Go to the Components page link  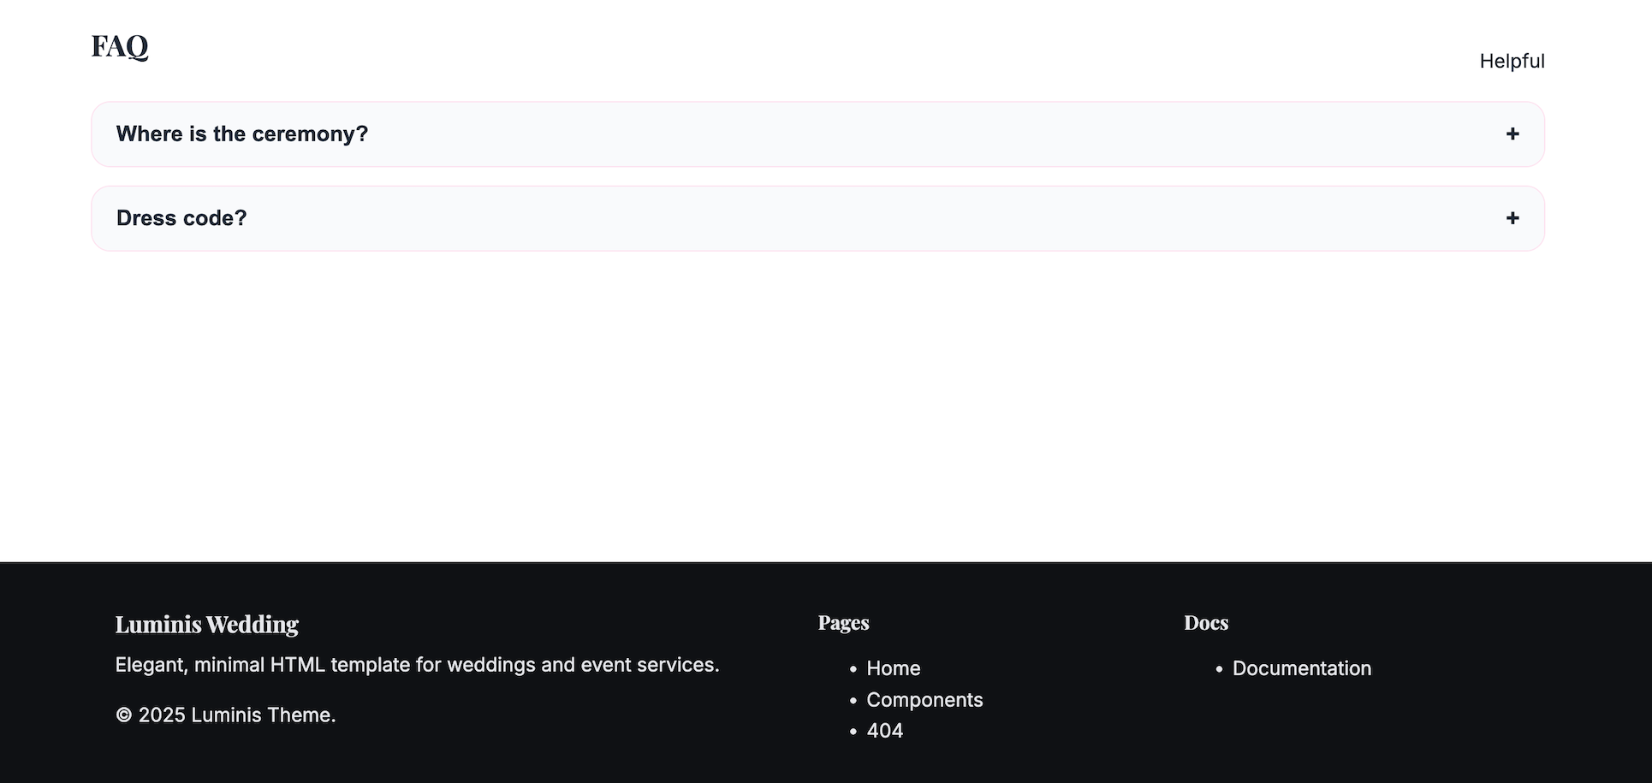pyautogui.click(x=924, y=700)
